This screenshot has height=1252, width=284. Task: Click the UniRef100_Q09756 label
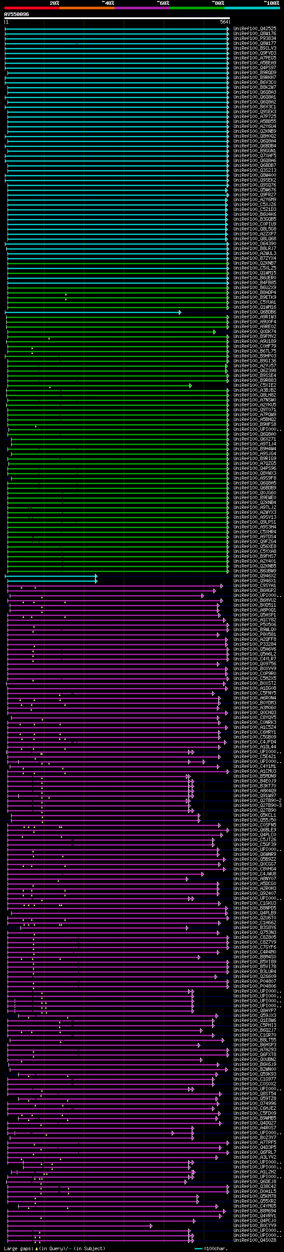click(x=255, y=664)
